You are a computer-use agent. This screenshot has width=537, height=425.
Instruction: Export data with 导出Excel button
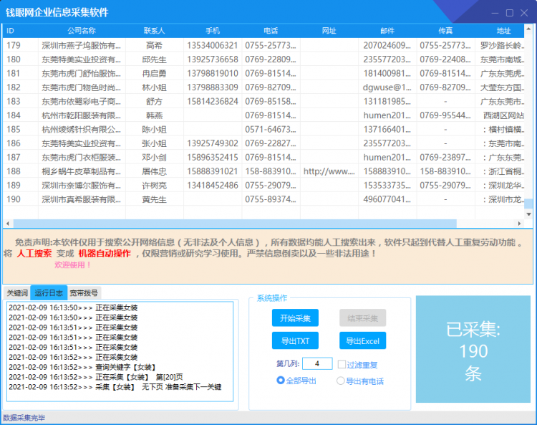pyautogui.click(x=362, y=340)
